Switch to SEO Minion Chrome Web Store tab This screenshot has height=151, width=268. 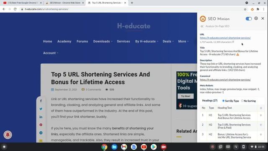65,3
